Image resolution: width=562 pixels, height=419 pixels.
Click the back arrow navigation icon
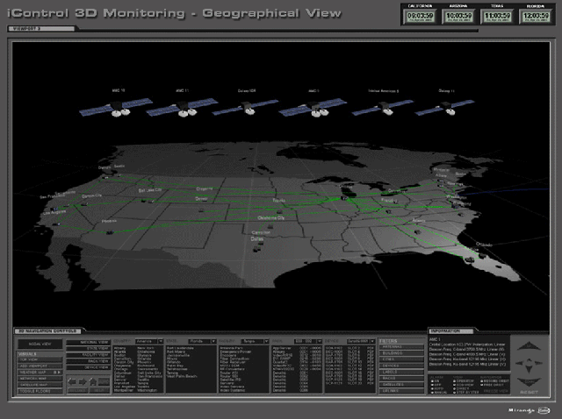click(72, 382)
